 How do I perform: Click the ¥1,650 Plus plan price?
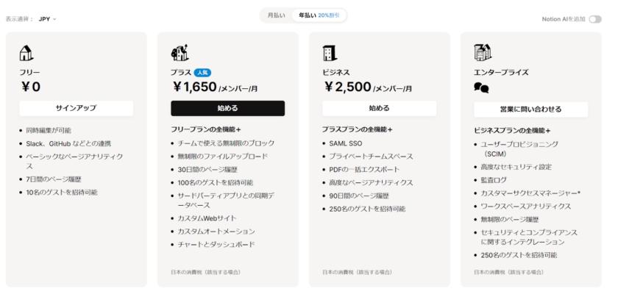click(x=195, y=87)
